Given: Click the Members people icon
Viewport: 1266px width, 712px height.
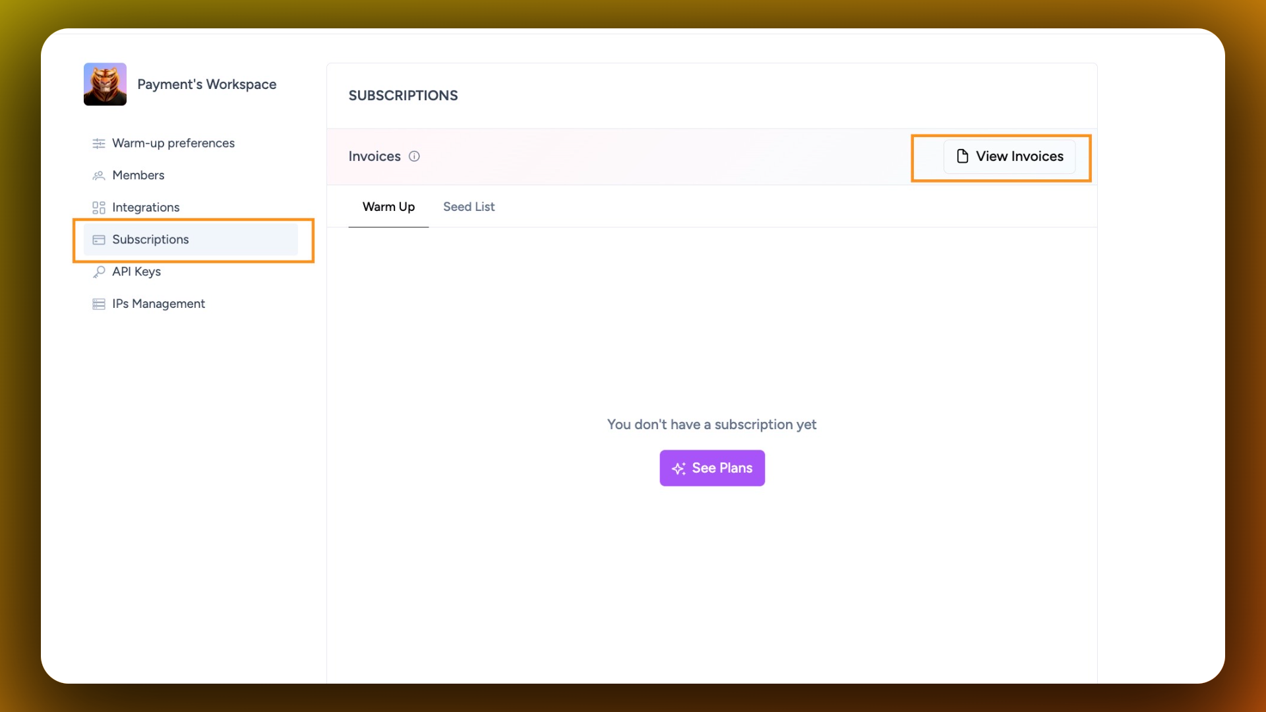Looking at the screenshot, I should pos(99,175).
